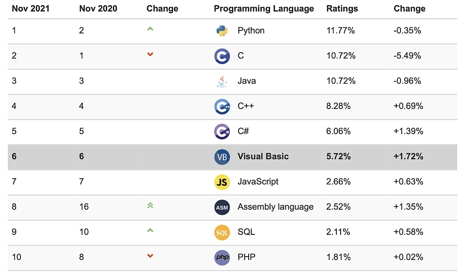Click the orange SQL icon
Image resolution: width=464 pixels, height=272 pixels.
(x=222, y=232)
